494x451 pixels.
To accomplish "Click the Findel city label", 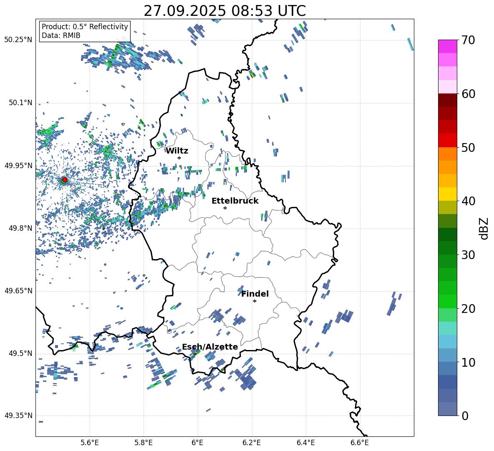I will pos(255,294).
